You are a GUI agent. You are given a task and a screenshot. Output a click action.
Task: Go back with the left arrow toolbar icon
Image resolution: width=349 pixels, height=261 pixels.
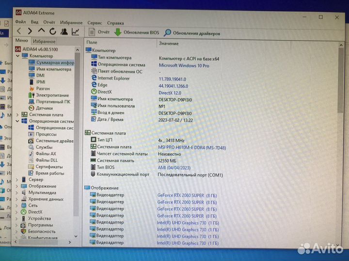tap(19, 31)
